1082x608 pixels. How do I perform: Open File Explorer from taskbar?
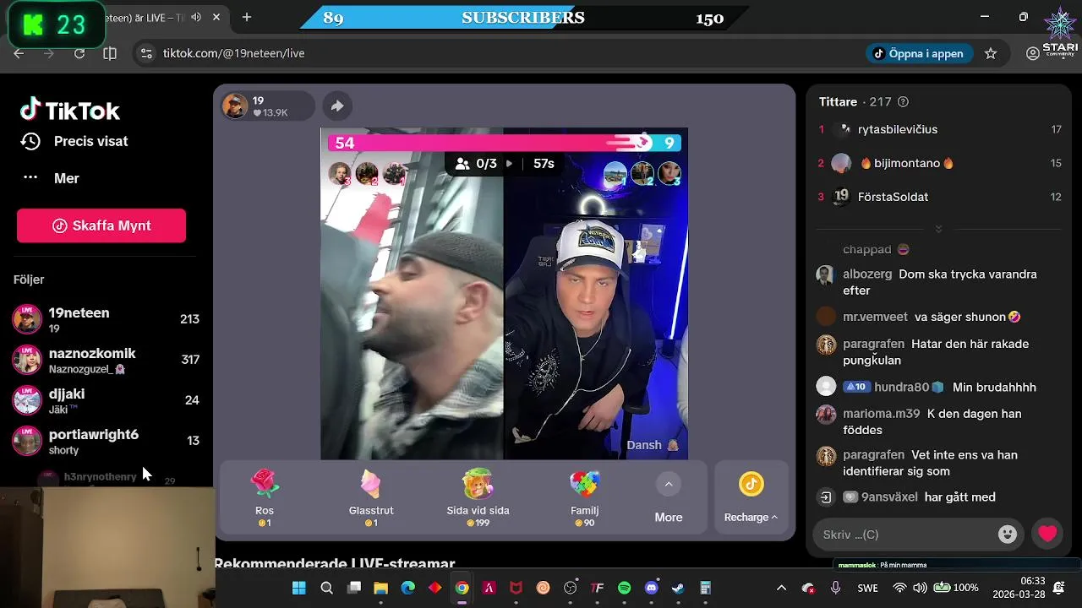point(380,588)
